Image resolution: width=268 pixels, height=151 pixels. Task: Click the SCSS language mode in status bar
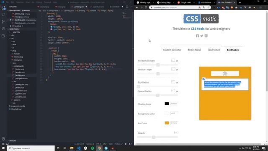coord(111,144)
